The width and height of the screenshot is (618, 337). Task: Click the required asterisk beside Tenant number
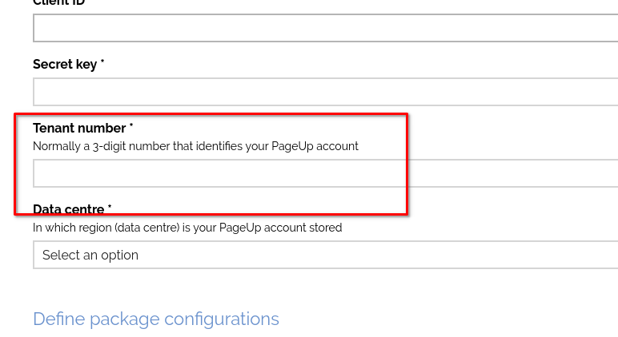(131, 126)
